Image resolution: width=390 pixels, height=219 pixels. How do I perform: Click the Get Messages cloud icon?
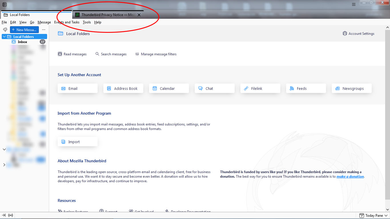tap(5, 30)
